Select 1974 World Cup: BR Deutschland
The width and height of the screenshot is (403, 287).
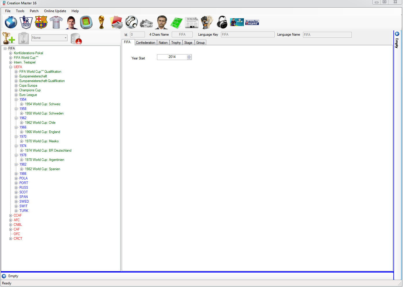click(48, 150)
